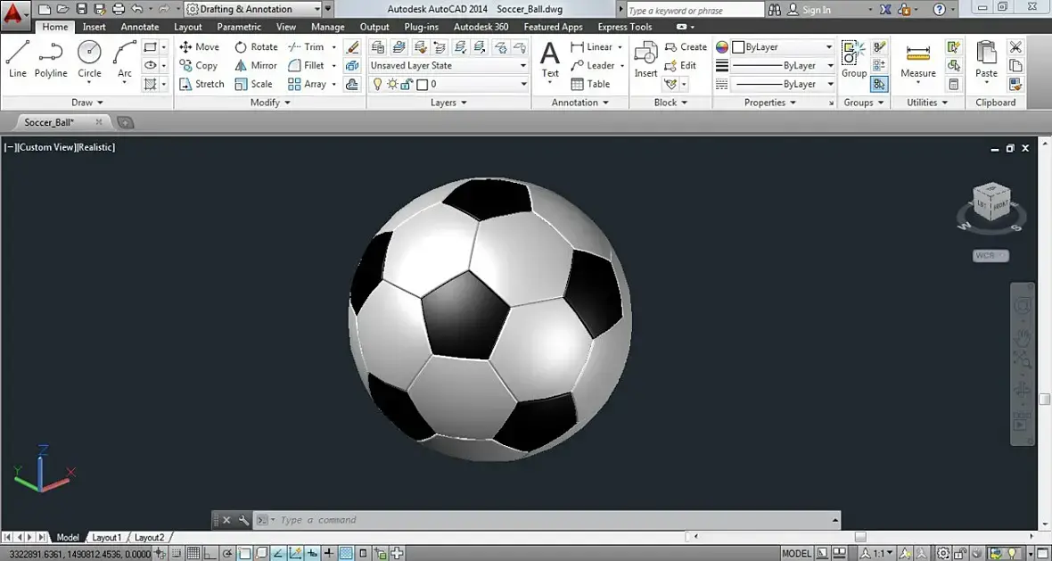Open the Express Tools tab
This screenshot has width=1052, height=561.
pos(625,27)
